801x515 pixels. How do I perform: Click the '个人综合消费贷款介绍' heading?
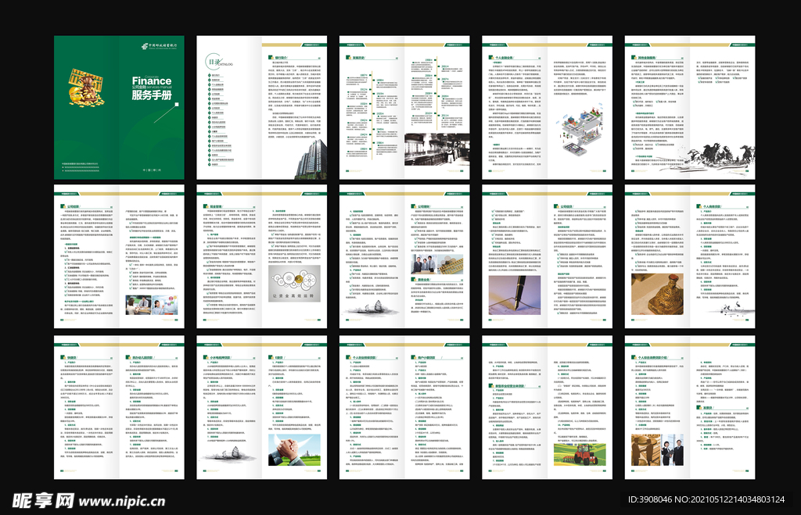coord(652,358)
